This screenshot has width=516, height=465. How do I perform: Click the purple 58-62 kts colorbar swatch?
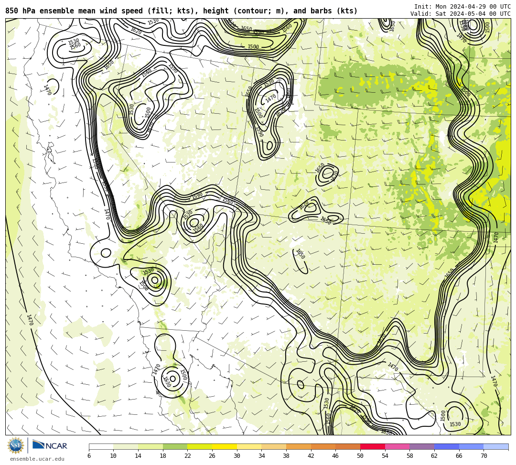(422, 446)
